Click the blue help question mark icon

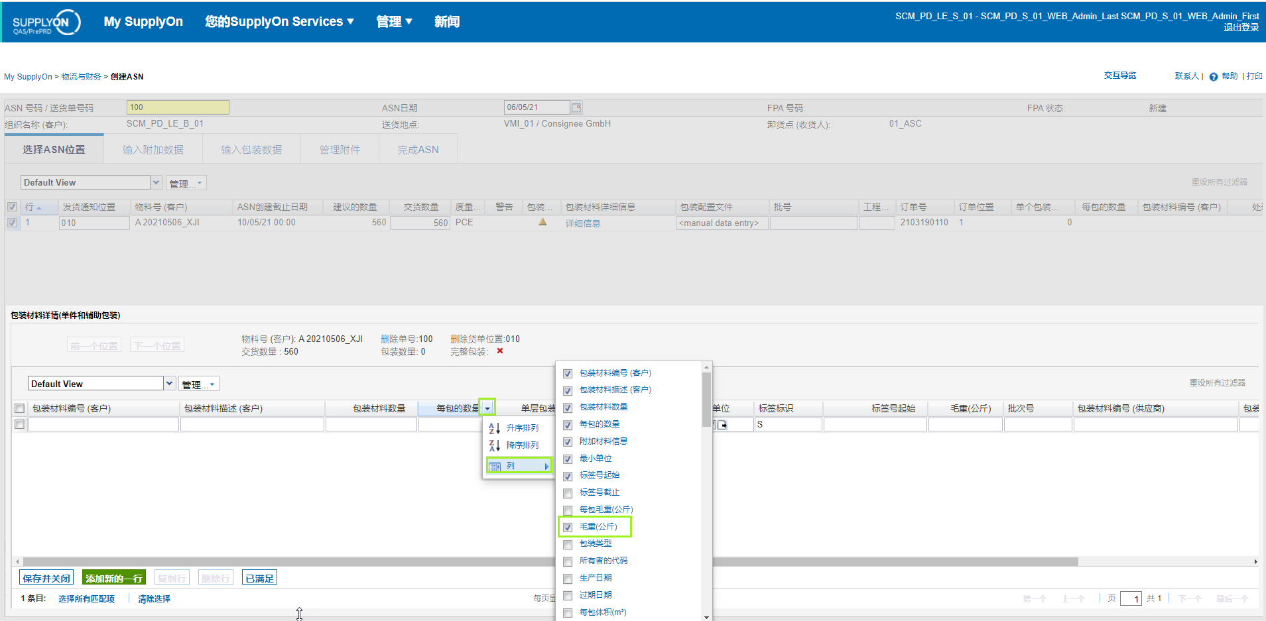1213,77
